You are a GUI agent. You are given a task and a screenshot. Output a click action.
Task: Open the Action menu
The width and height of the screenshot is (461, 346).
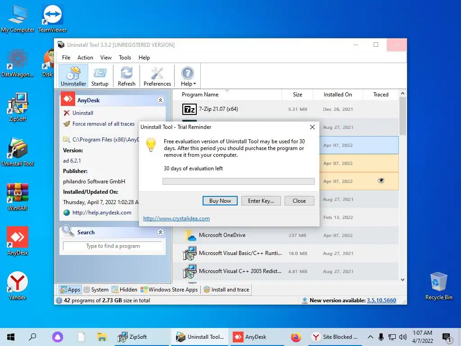pos(85,58)
